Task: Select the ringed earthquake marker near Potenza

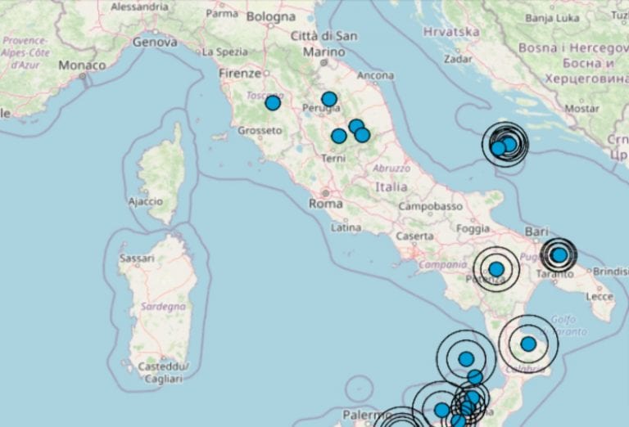Action: coord(496,269)
